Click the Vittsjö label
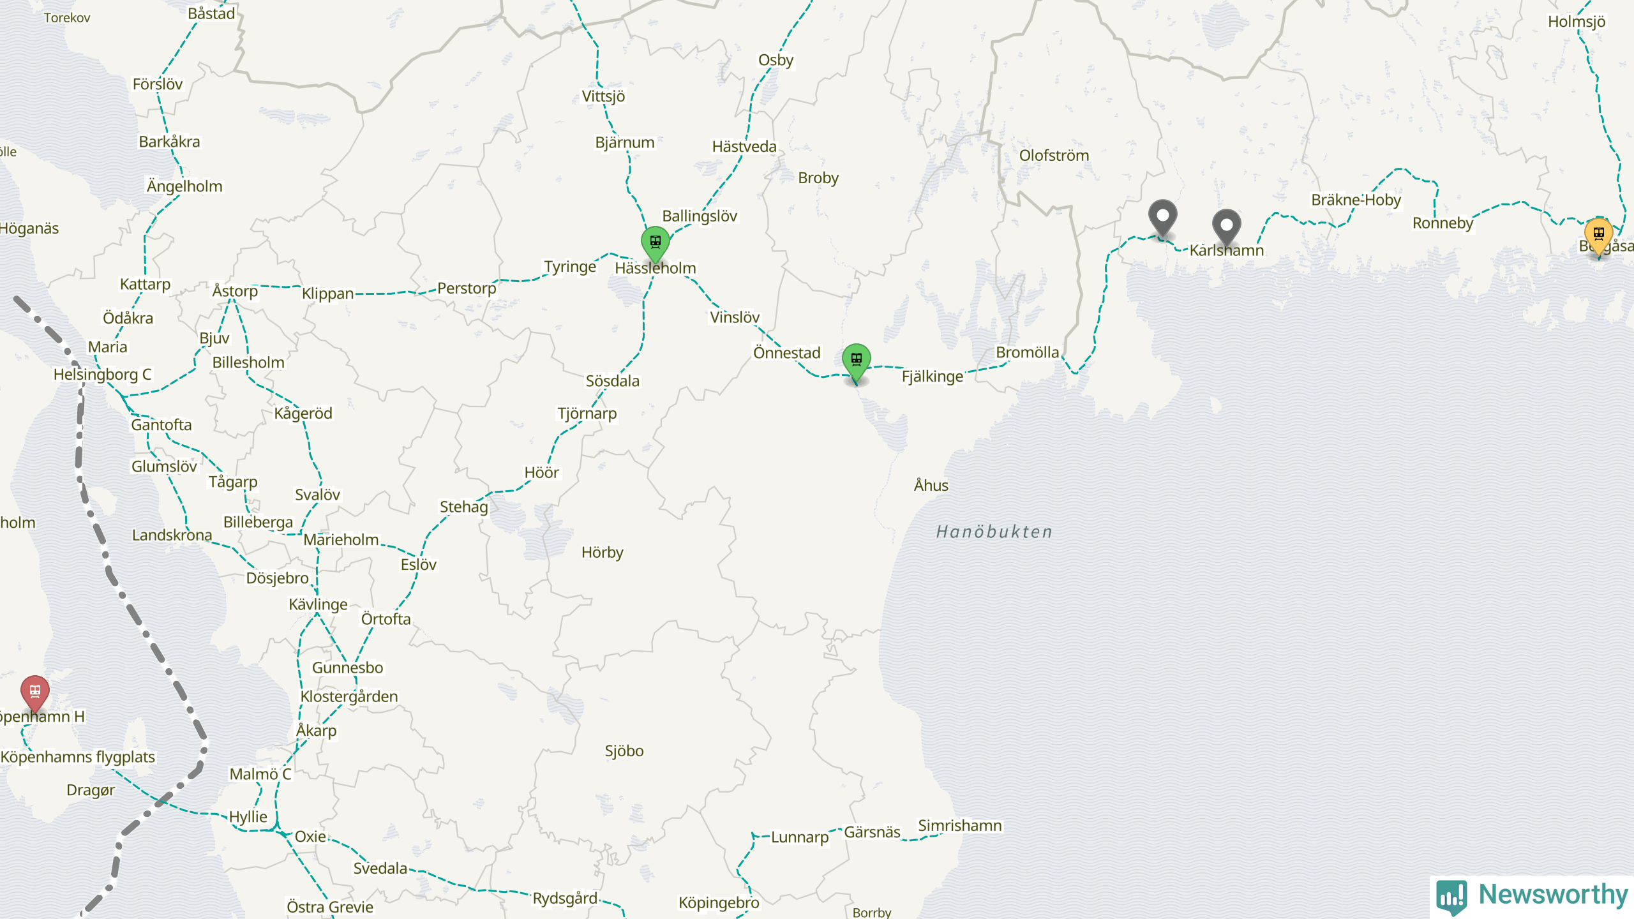 (603, 97)
